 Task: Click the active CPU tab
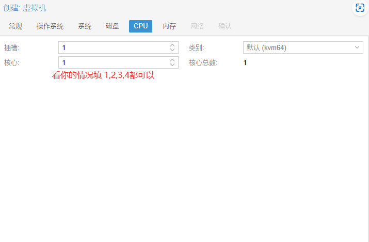pyautogui.click(x=140, y=26)
